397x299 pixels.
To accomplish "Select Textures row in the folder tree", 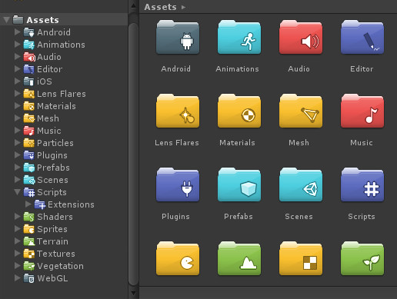I will point(64,254).
